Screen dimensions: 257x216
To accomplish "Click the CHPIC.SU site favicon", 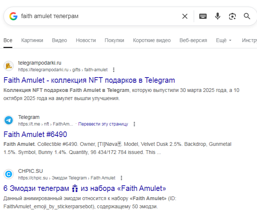I will coord(8,174).
